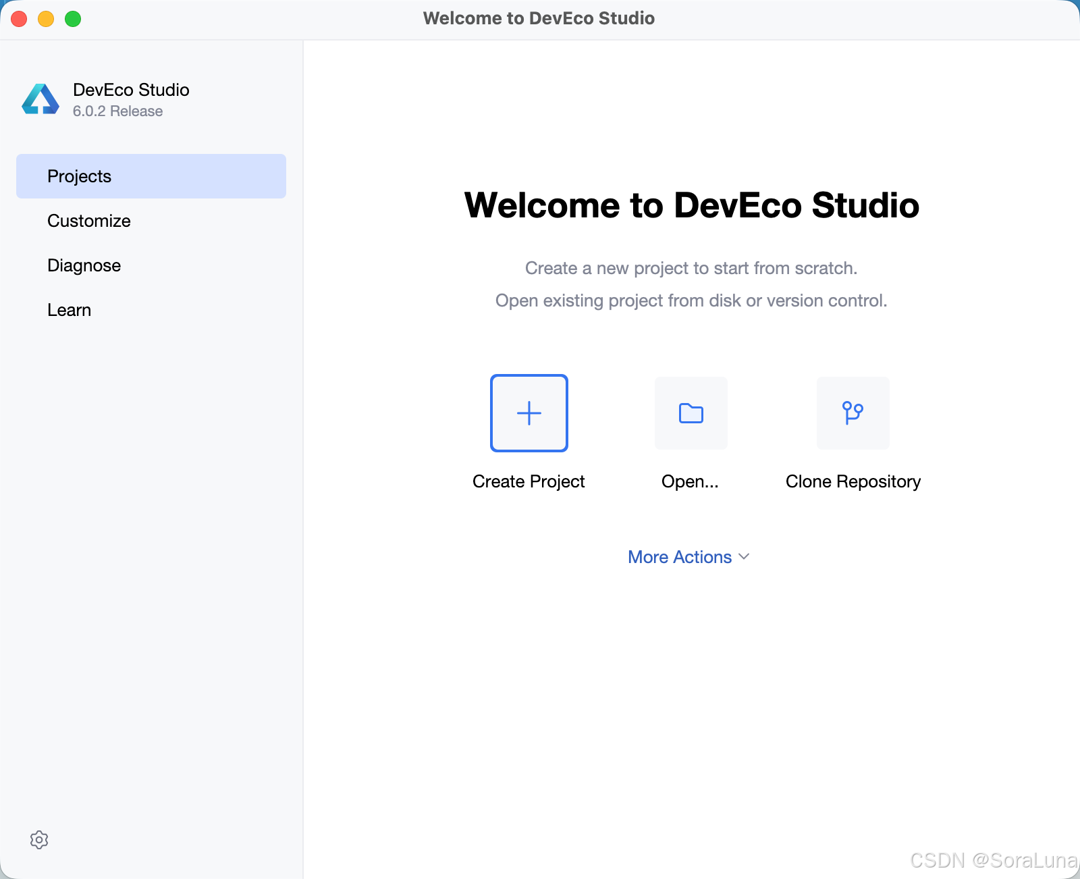Open an existing project via folder icon

click(691, 413)
